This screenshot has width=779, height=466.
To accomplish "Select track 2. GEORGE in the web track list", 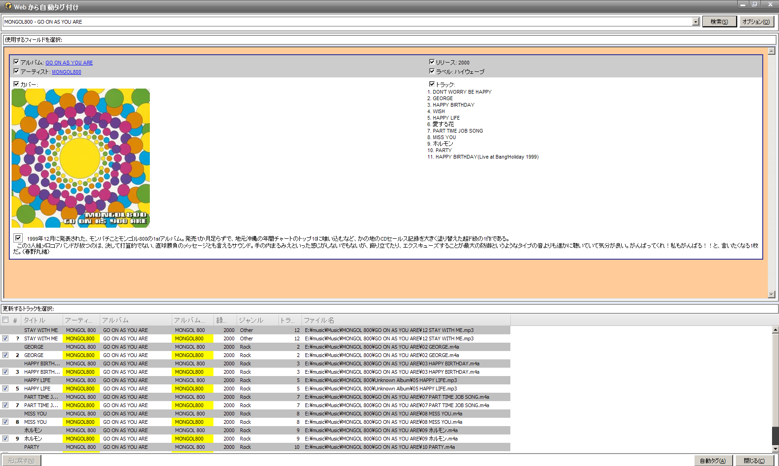I will click(440, 98).
